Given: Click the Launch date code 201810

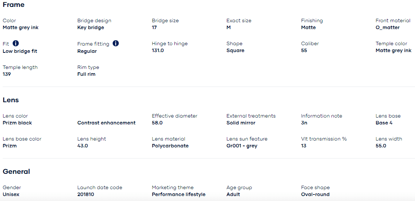Looking at the screenshot, I should tap(85, 194).
